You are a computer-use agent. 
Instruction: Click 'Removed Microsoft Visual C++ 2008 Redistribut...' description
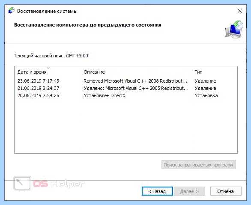[x=135, y=81]
